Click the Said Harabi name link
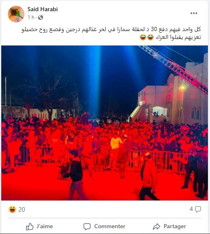210x234 pixels. coord(43,9)
